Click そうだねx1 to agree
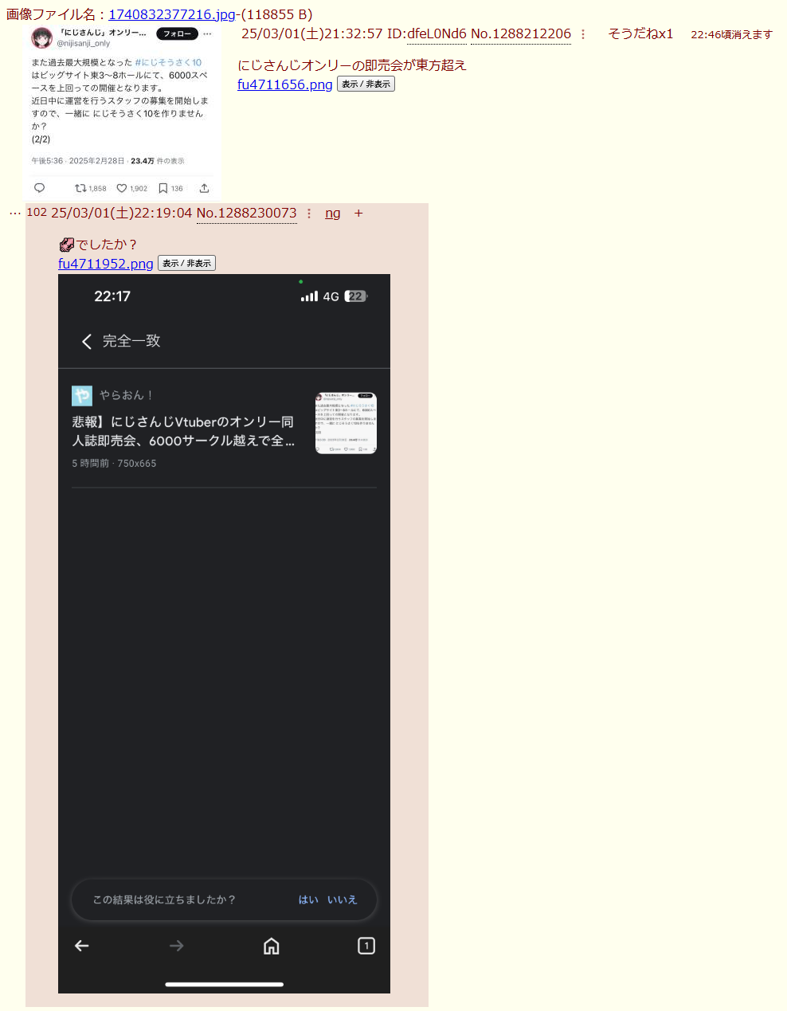Screen dimensions: 787x1011 640,33
